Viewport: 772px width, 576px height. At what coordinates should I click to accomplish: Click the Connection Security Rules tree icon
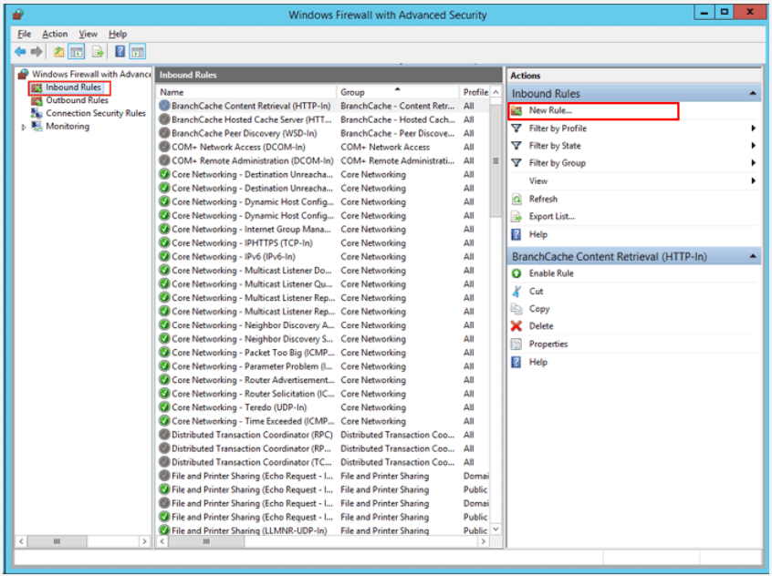[x=37, y=113]
